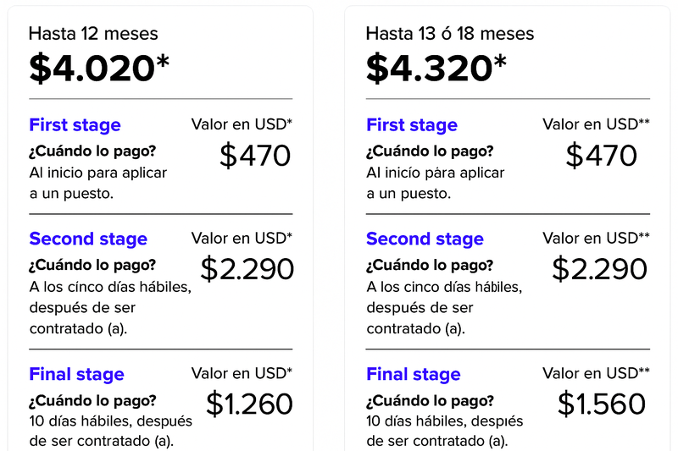Click "Valor en USD*" label beside $4.020 plan's First stage
This screenshot has height=451, width=678.
(x=242, y=124)
